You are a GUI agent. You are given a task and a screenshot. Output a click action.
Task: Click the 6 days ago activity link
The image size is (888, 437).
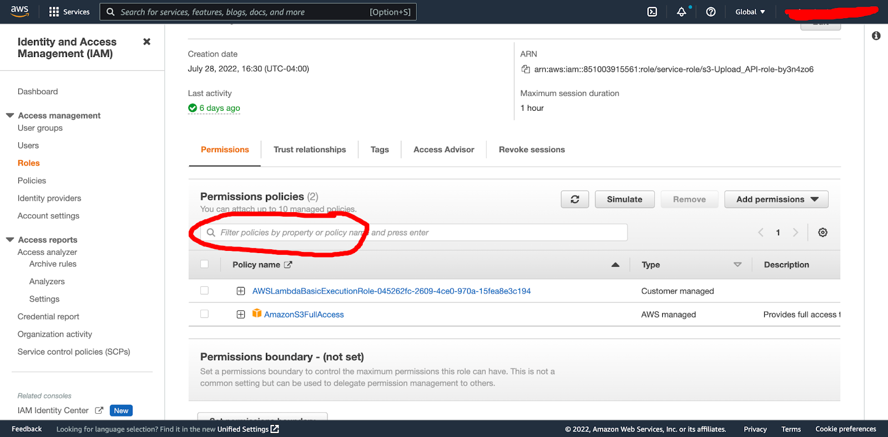220,108
